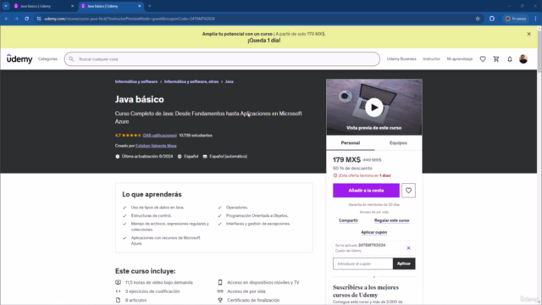This screenshot has width=542, height=305.
Task: Focus the 'Introducir el cupón' field
Action: pos(362,263)
